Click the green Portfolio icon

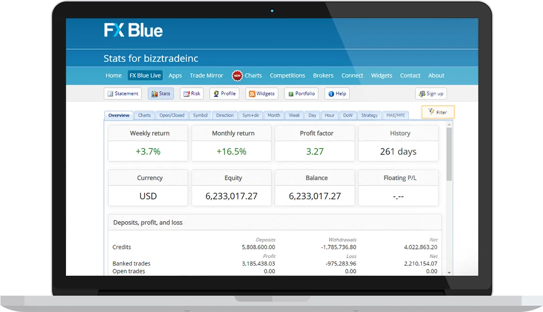(x=291, y=94)
